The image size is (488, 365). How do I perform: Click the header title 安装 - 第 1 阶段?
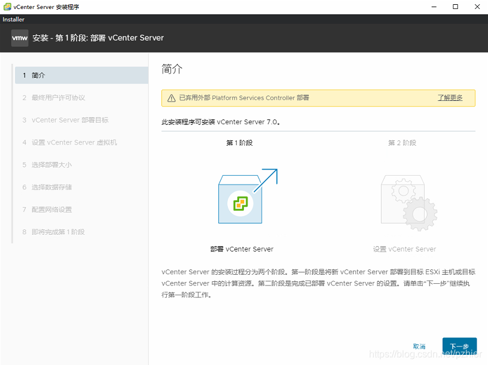[x=97, y=38]
